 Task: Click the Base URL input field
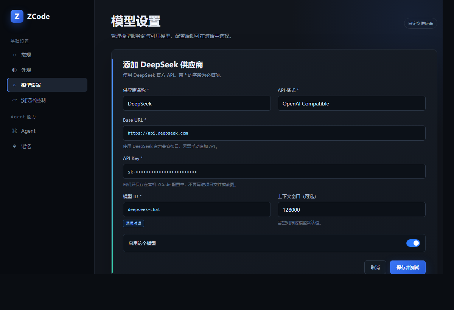coord(274,133)
